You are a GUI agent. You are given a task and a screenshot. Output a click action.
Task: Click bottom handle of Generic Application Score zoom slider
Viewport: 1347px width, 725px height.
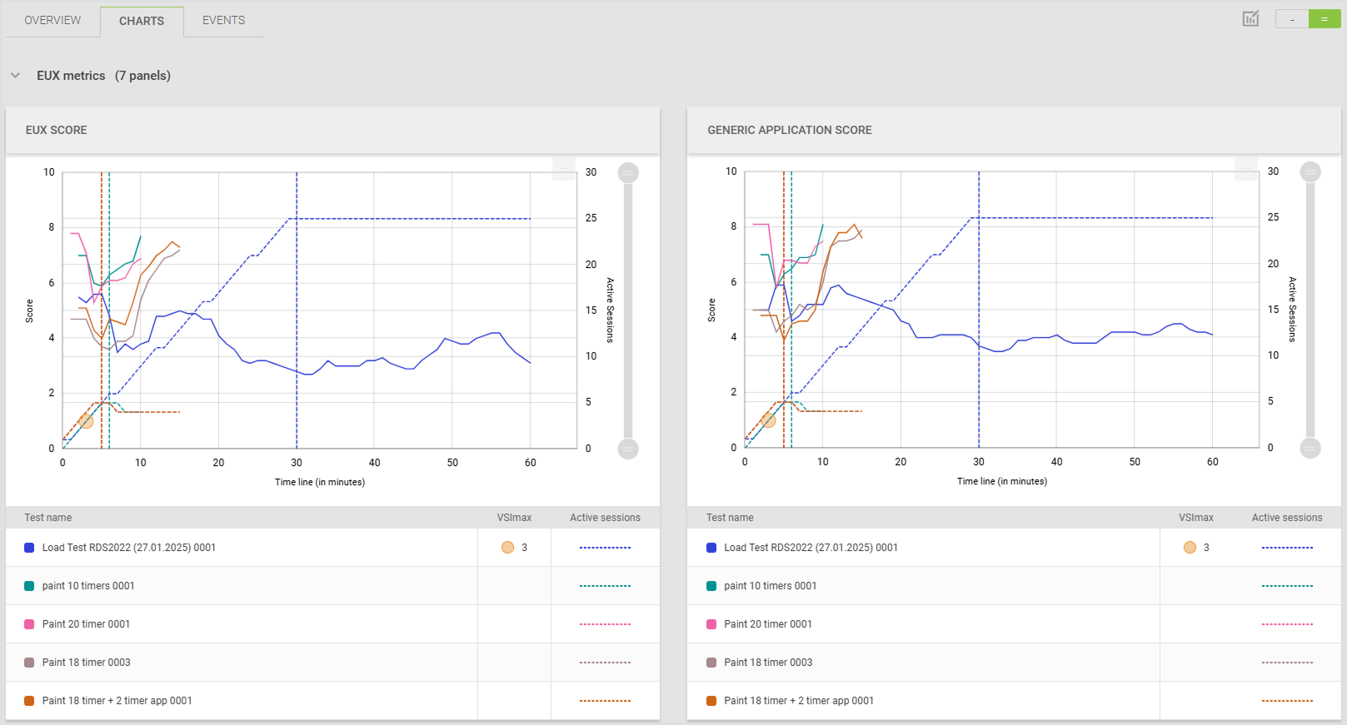point(1310,449)
